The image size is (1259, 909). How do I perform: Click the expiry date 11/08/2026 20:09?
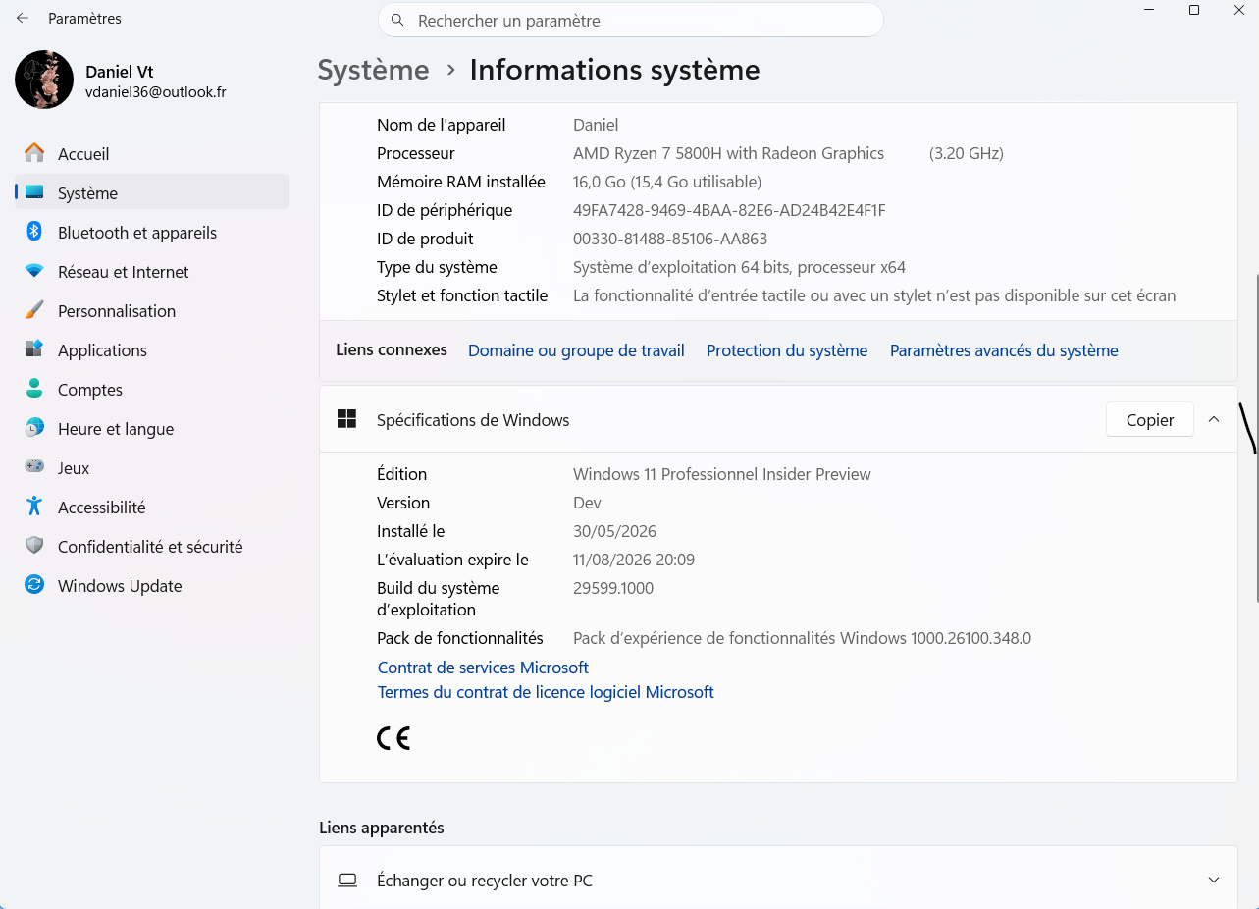(x=634, y=560)
